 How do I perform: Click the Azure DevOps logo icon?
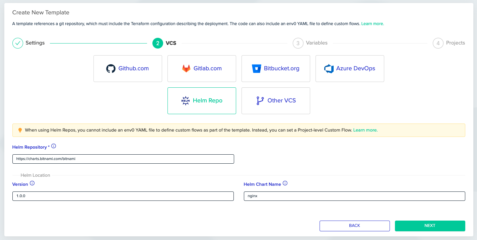point(329,69)
